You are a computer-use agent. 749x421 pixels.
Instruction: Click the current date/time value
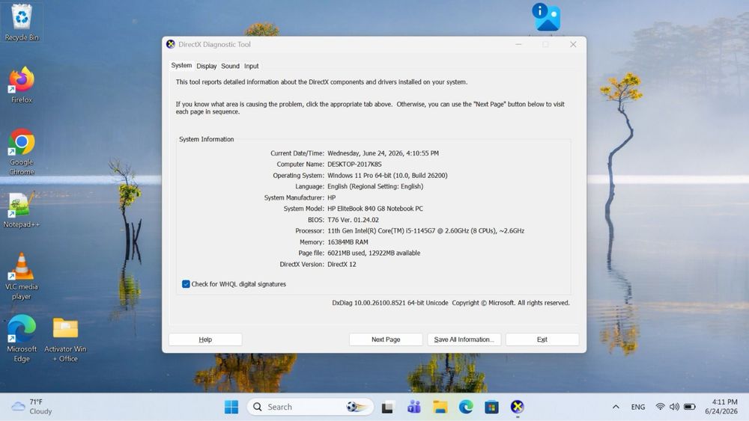tap(383, 153)
